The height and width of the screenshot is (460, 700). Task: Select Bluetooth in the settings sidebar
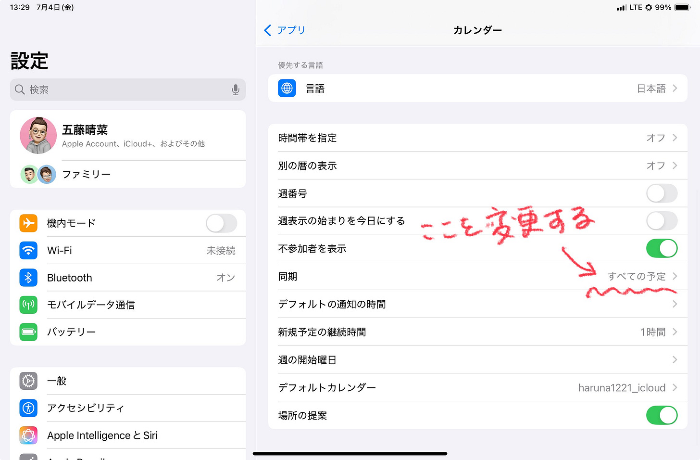click(x=128, y=278)
